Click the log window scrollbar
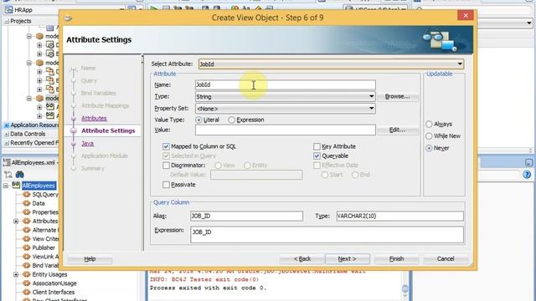 click(x=405, y=288)
